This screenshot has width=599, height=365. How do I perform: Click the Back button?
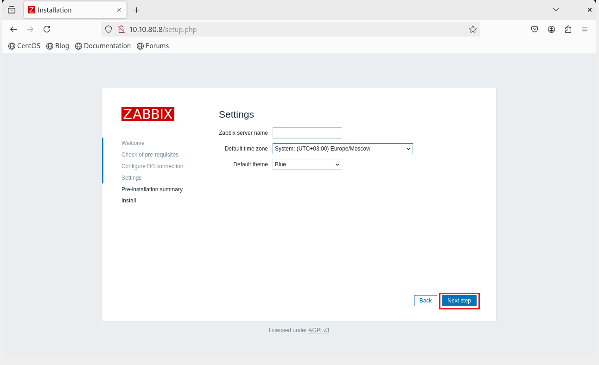[x=426, y=301]
